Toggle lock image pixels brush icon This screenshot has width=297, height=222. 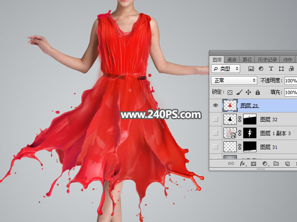(239, 92)
